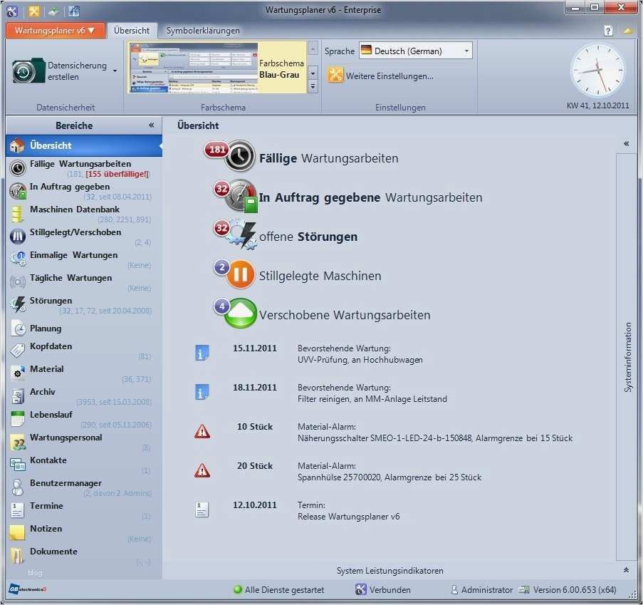The width and height of the screenshot is (643, 605).
Task: Click 'Filter reinigen, an MM-Anlage Leitstand' entry
Action: click(372, 399)
